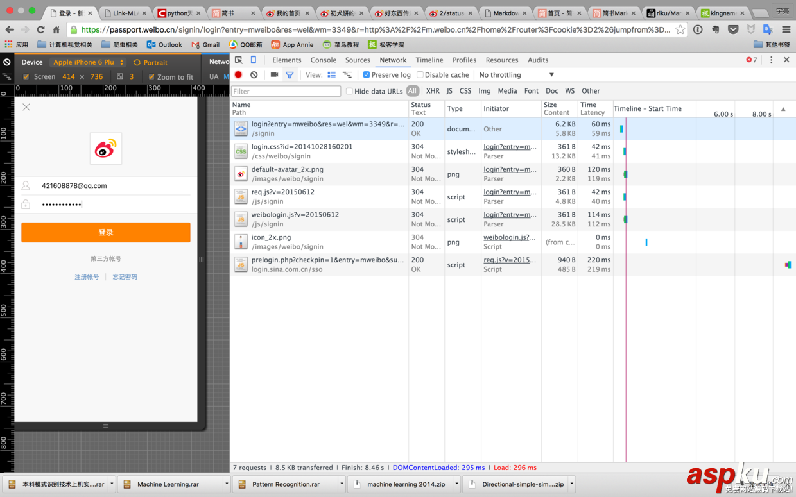Viewport: 796px width, 497px height.
Task: Switch to the Audits tab
Action: click(x=538, y=60)
